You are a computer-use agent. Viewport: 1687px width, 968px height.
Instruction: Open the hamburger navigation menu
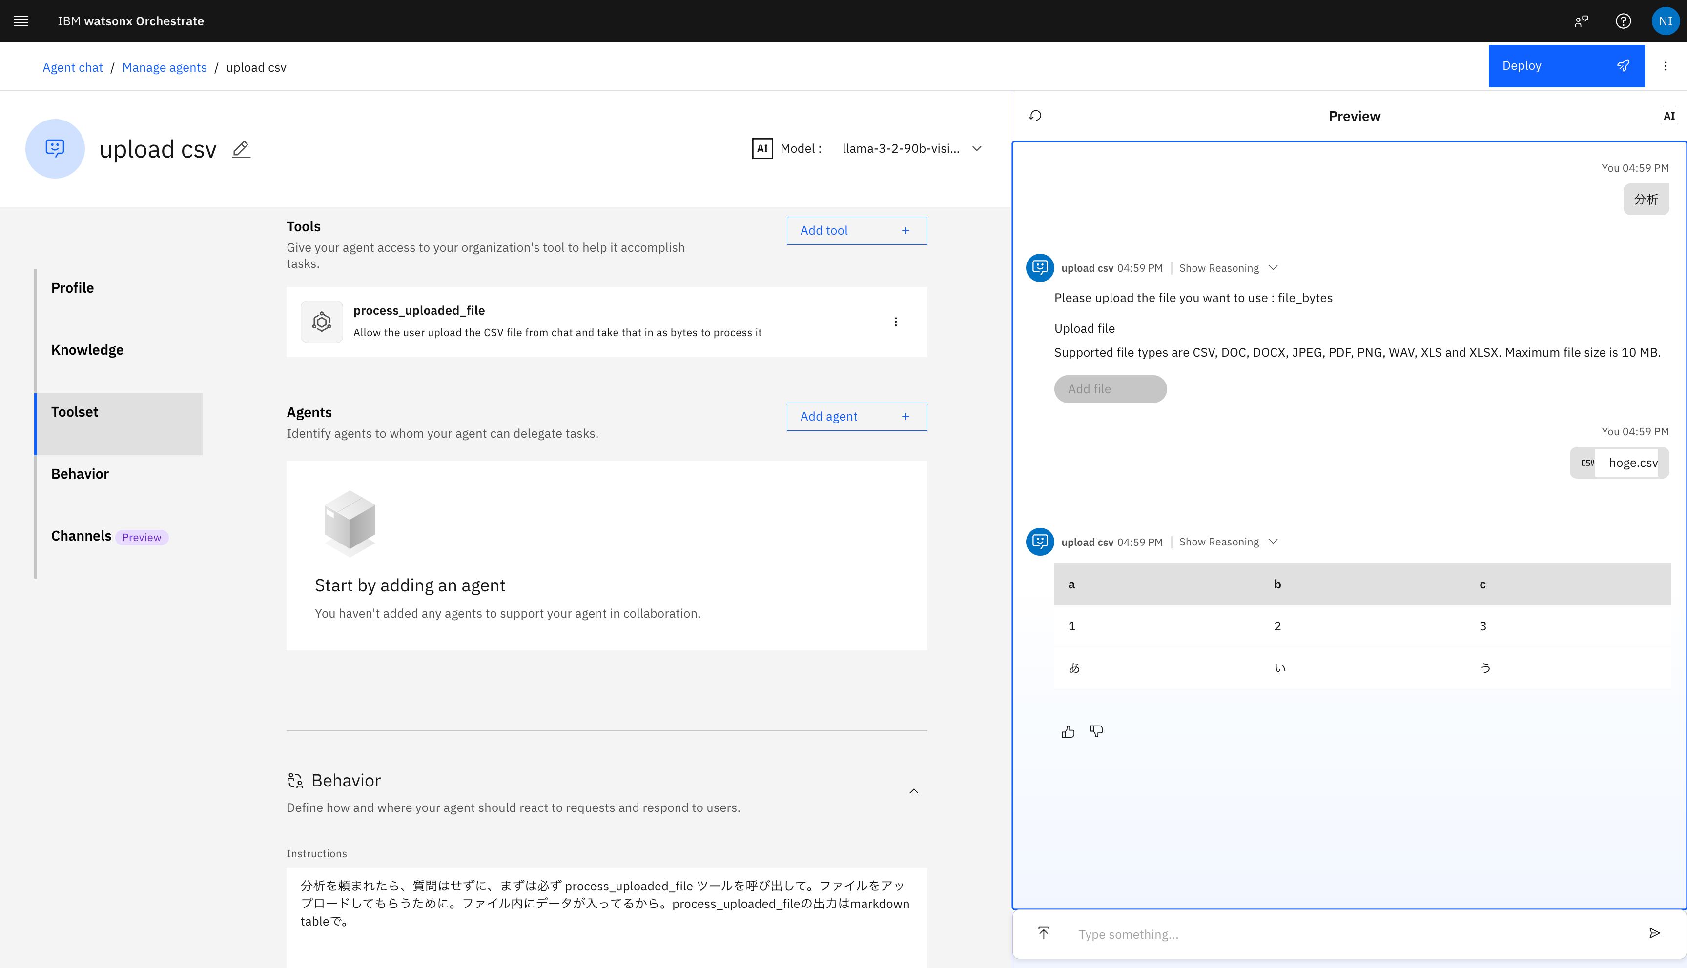coord(21,20)
